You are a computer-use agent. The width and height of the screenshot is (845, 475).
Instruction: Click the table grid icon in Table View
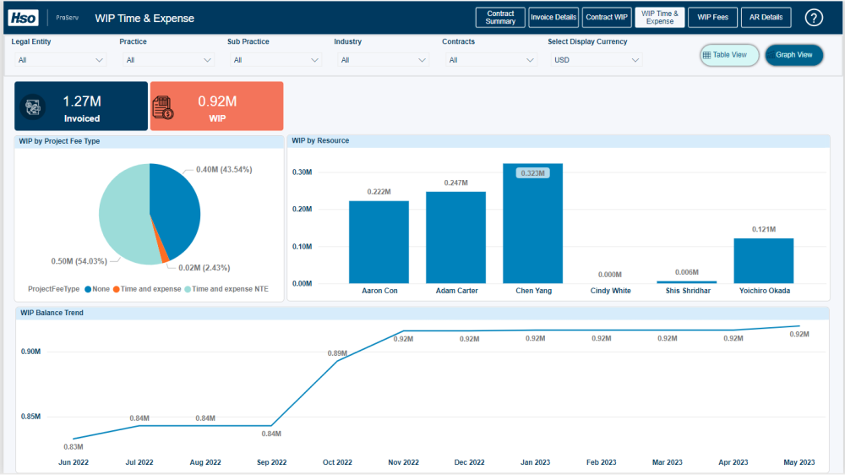click(x=706, y=55)
